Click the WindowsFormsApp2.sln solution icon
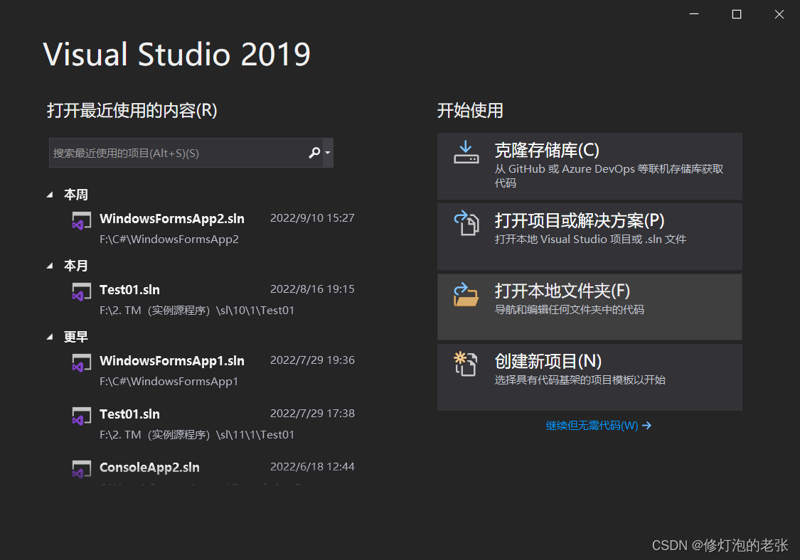The image size is (800, 560). tap(82, 221)
